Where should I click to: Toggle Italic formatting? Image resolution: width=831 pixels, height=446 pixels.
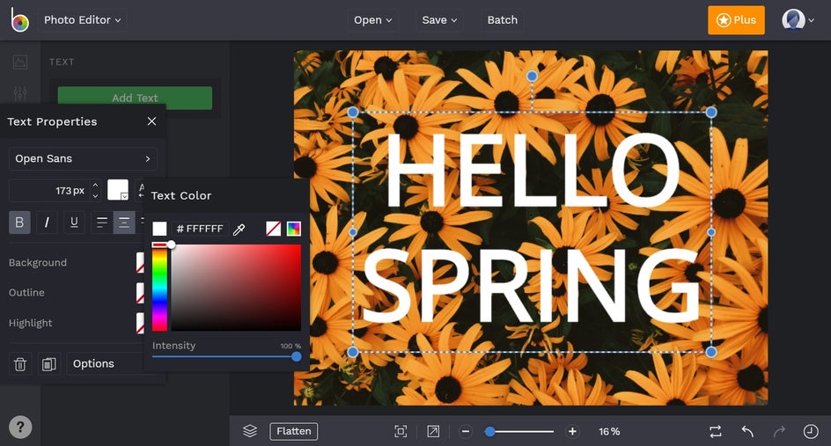[47, 223]
